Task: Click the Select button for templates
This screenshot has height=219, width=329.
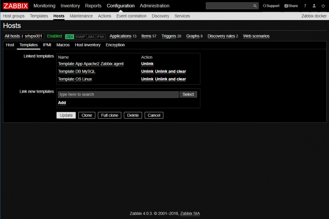Action: point(188,94)
